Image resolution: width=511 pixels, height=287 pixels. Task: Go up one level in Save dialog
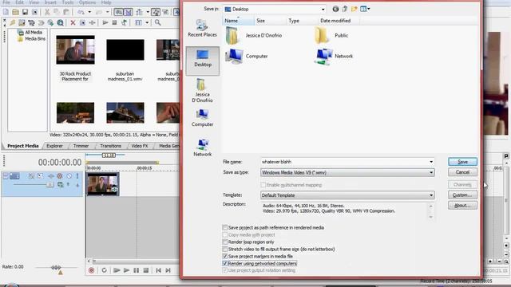click(345, 9)
